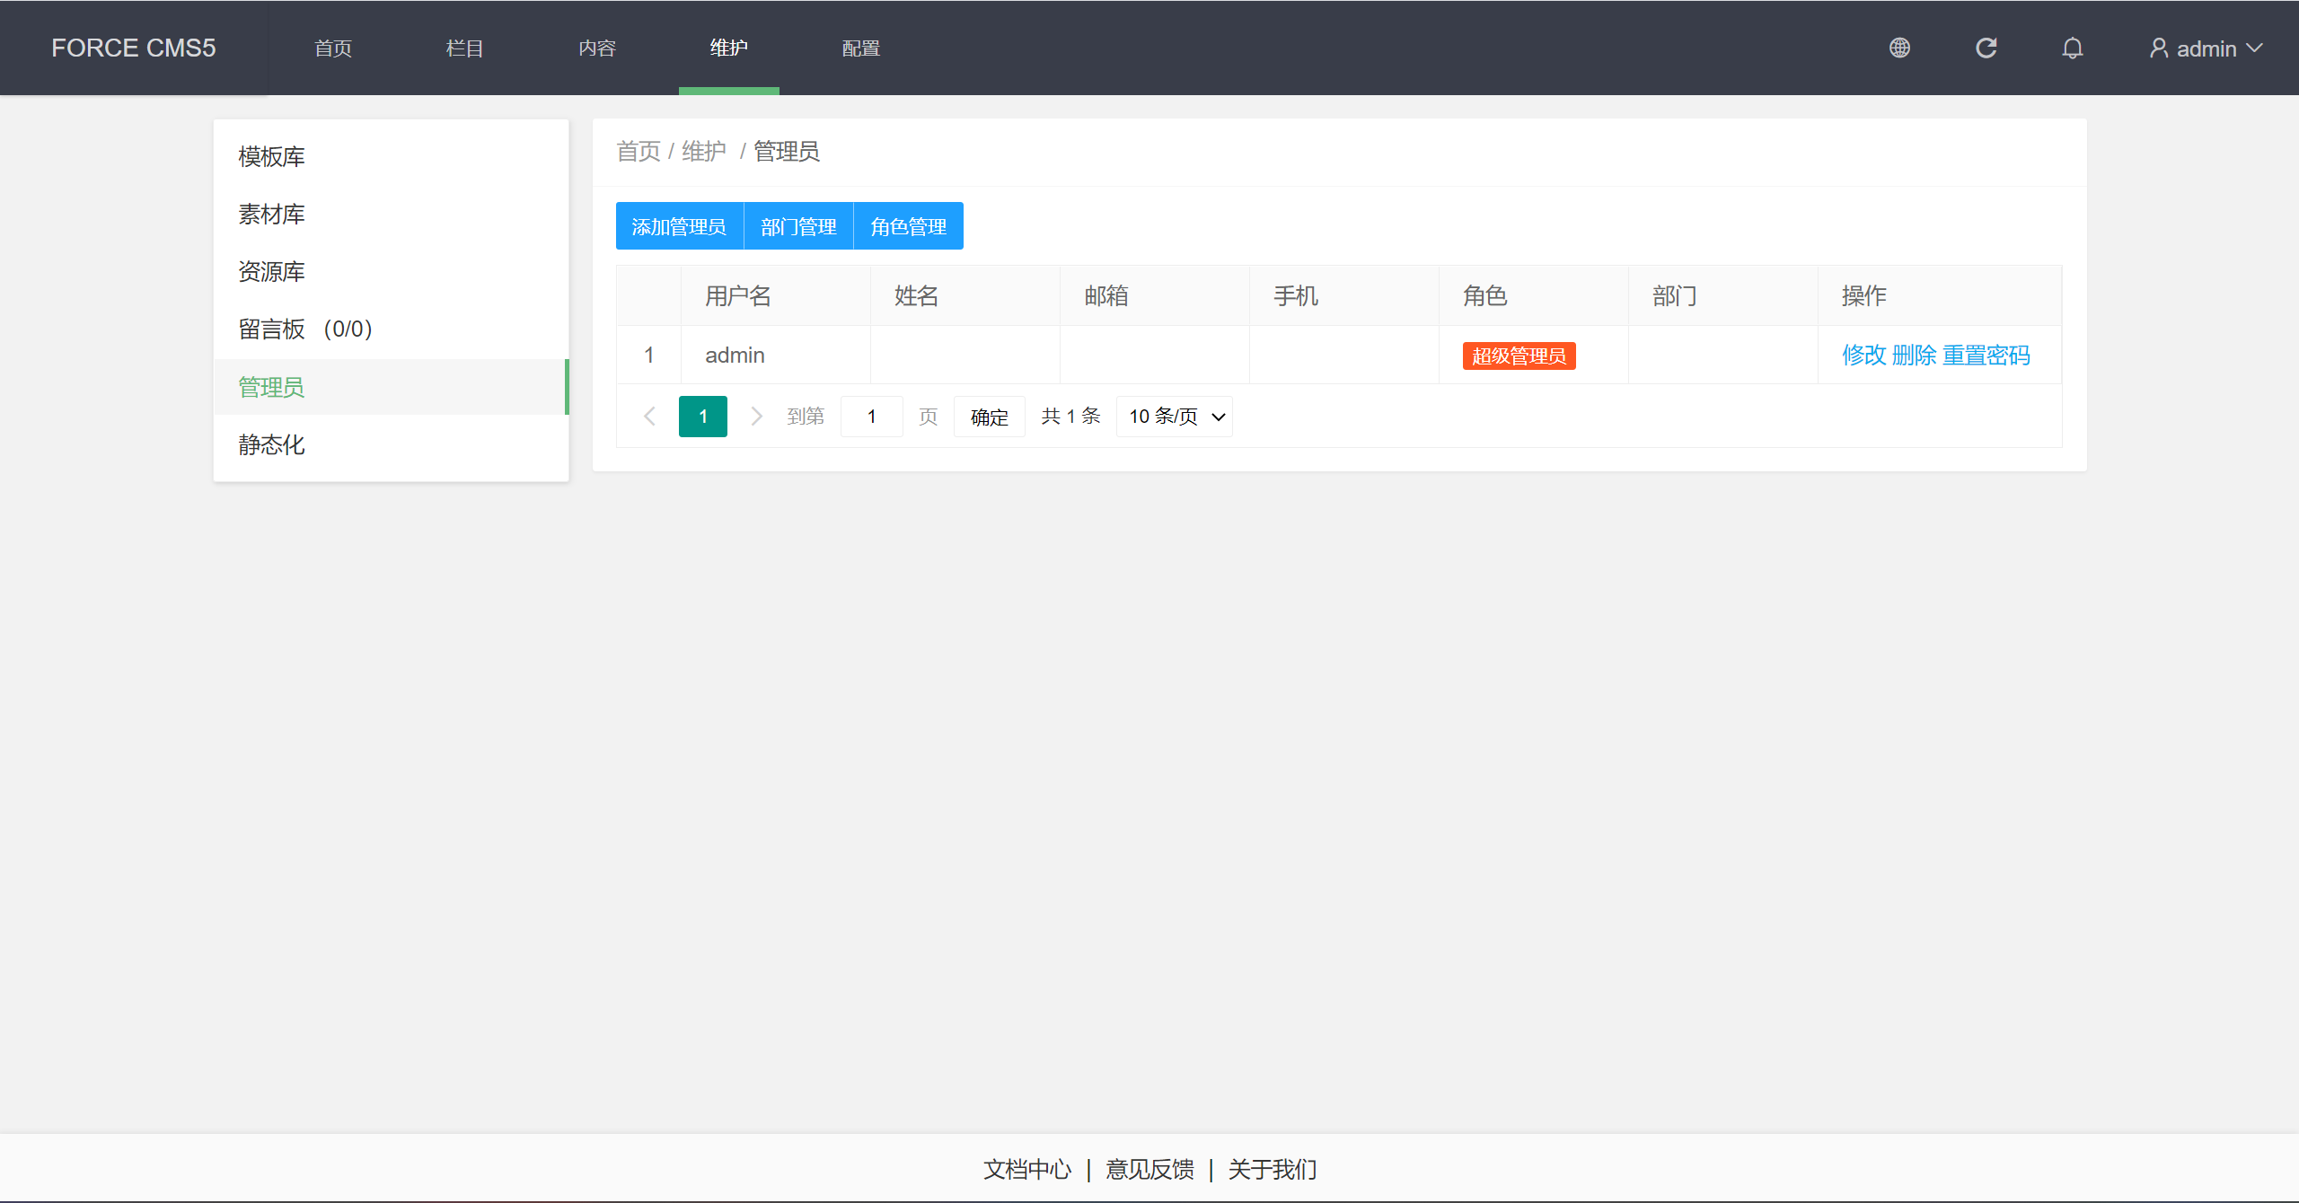This screenshot has width=2299, height=1203.
Task: Open the 配置 top menu
Action: click(861, 48)
